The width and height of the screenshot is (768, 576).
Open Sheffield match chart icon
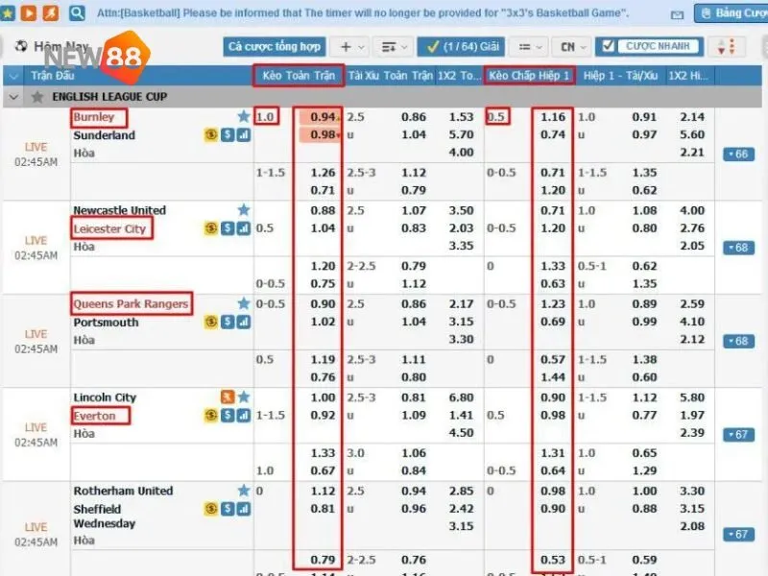click(244, 509)
